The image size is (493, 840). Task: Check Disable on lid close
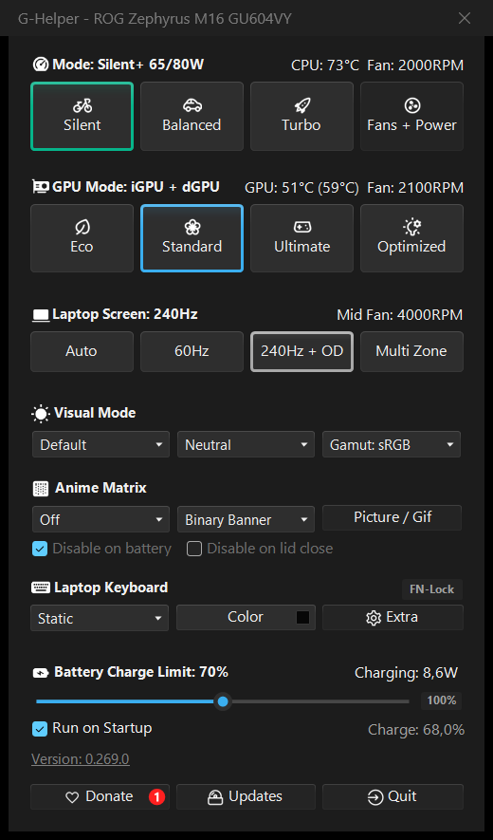point(194,549)
